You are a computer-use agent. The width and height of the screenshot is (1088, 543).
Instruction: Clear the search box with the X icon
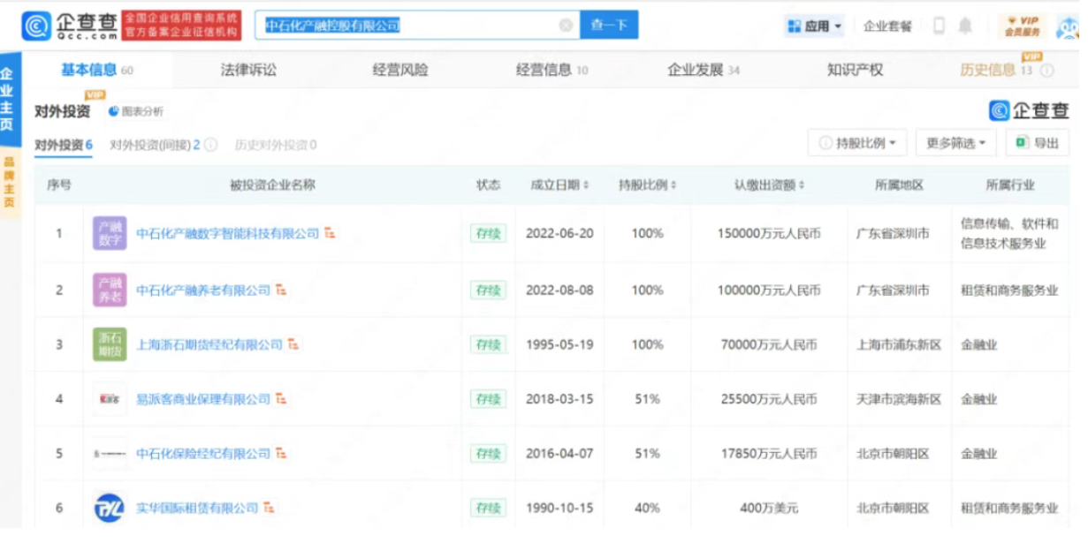pos(566,26)
